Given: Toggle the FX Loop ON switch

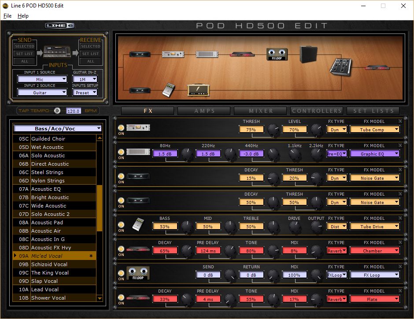Looking at the screenshot, I should [x=121, y=273].
